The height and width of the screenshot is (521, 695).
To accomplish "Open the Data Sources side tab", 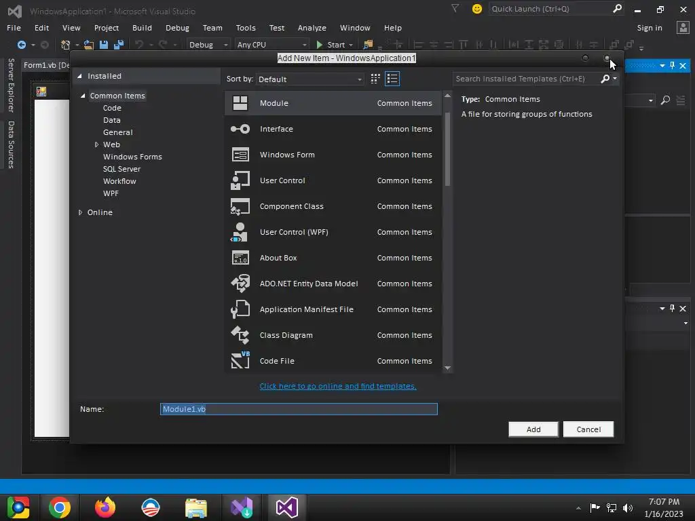I will pos(11,145).
